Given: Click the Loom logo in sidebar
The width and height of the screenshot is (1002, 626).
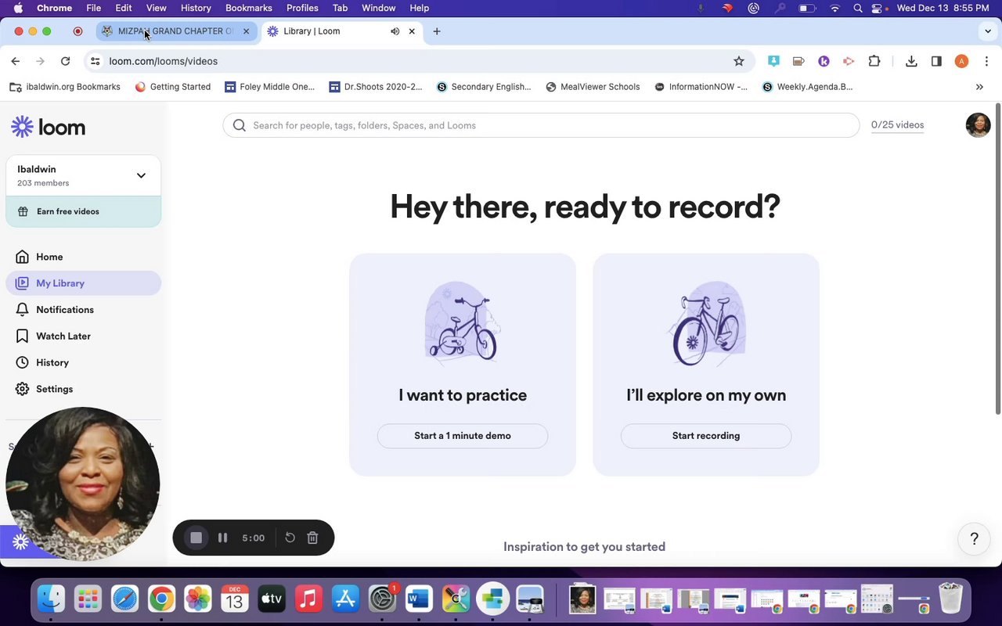Looking at the screenshot, I should tap(48, 127).
